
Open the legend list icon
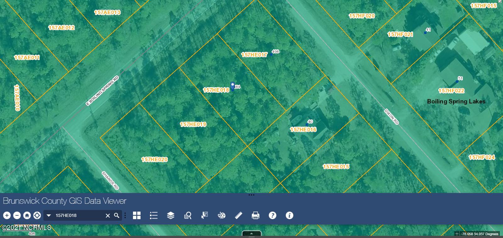[x=154, y=215]
